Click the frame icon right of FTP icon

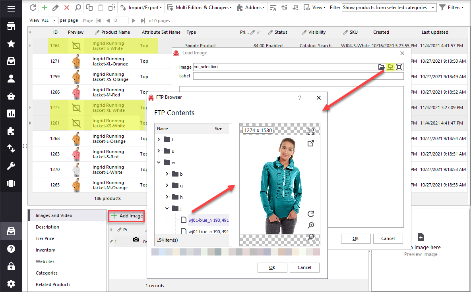(399, 67)
